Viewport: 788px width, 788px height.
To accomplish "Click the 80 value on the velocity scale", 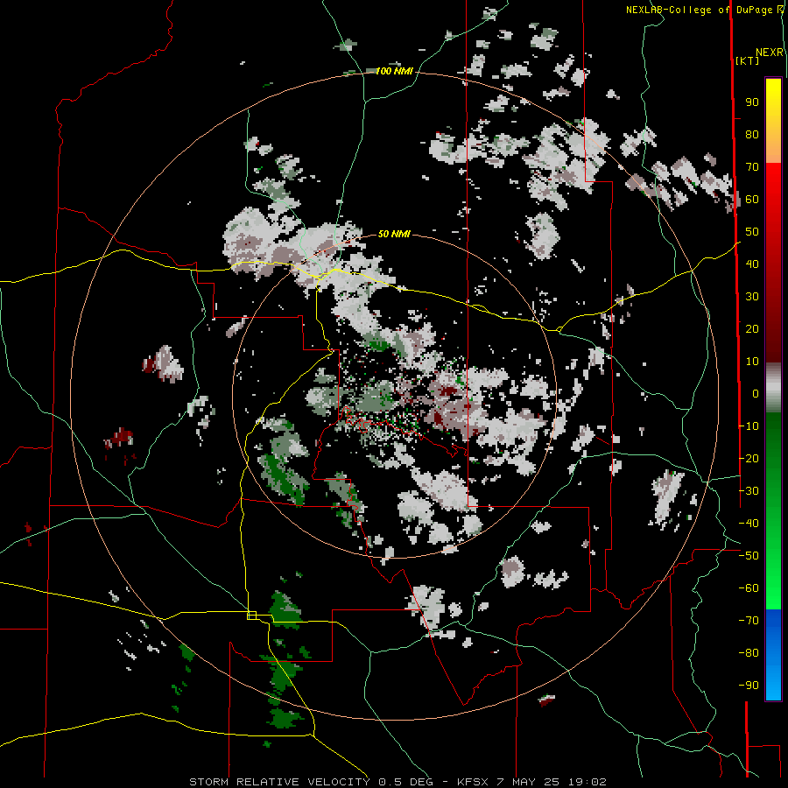I will (x=752, y=135).
